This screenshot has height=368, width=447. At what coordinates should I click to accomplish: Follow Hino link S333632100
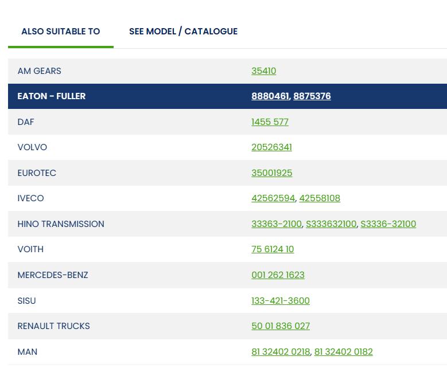(331, 224)
